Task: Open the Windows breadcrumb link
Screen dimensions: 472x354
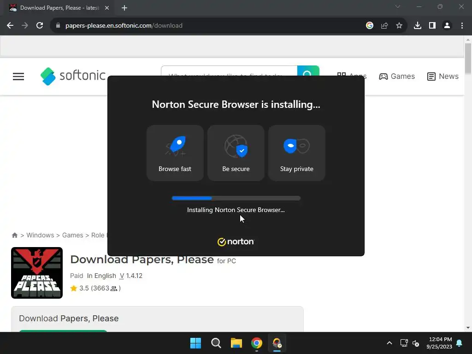Action: 40,235
